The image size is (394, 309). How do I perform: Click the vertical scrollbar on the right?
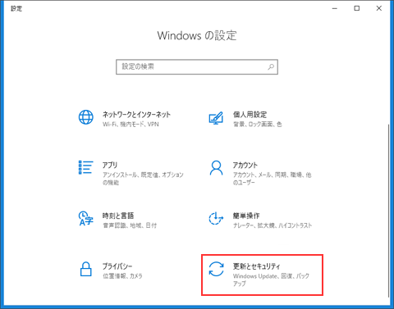[388, 211]
